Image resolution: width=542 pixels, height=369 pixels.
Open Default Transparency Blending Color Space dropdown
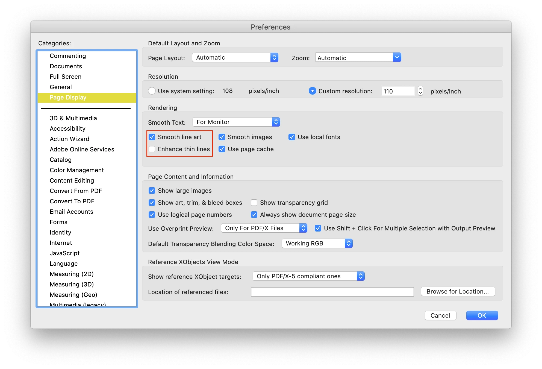pyautogui.click(x=317, y=243)
